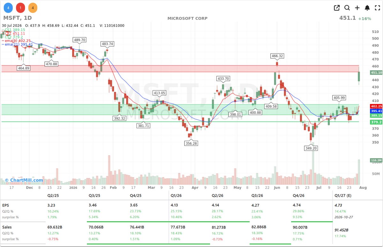Image resolution: width=383 pixels, height=247 pixels.
Task: Toggle the CS2 379.2 legend entry
Action: click(12, 37)
